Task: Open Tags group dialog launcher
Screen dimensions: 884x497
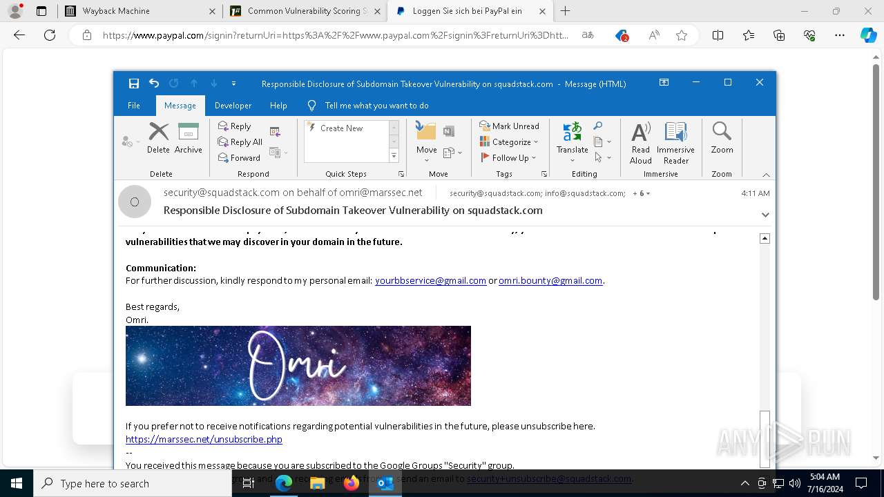Action: coord(544,175)
